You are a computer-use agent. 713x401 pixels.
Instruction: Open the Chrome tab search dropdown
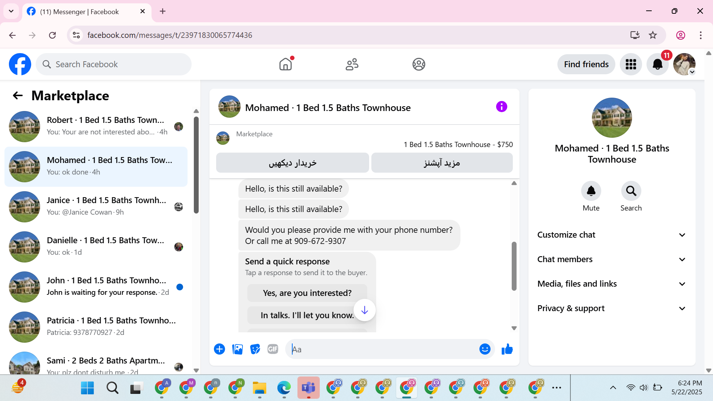point(11,11)
